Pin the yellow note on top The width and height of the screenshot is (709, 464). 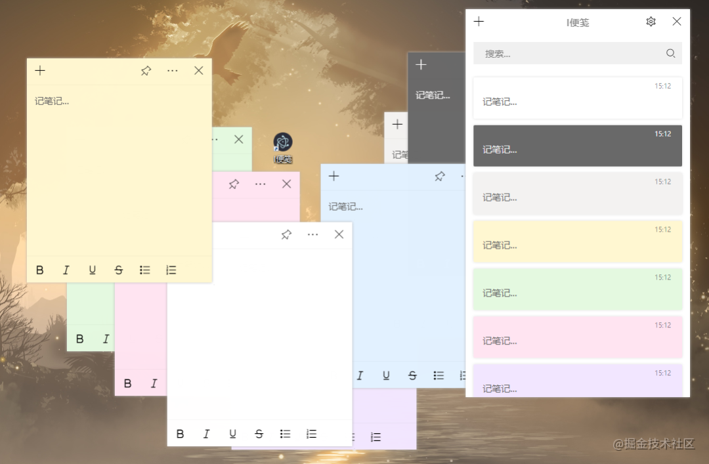click(x=146, y=70)
